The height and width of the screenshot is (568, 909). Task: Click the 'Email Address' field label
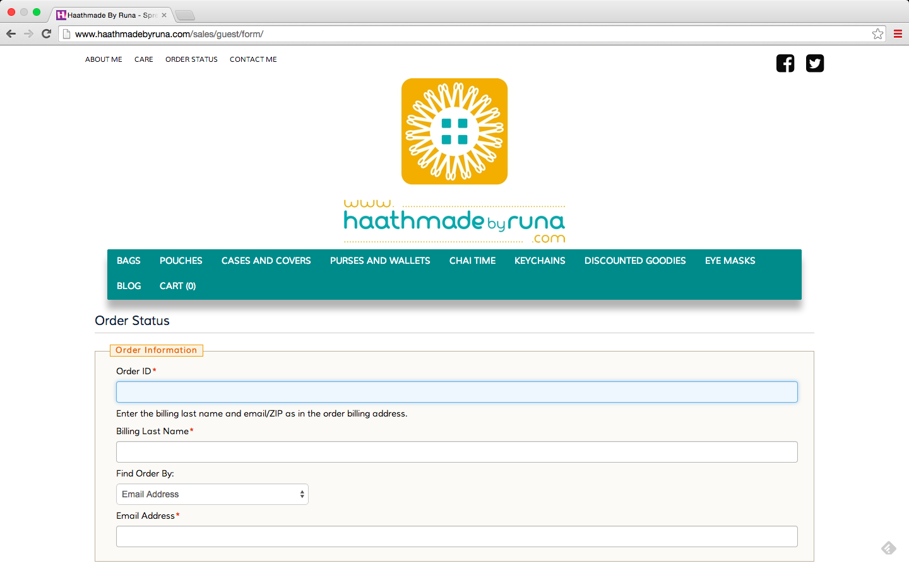tap(145, 516)
